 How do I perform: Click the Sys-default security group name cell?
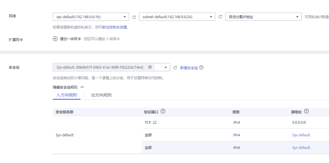point(65,135)
